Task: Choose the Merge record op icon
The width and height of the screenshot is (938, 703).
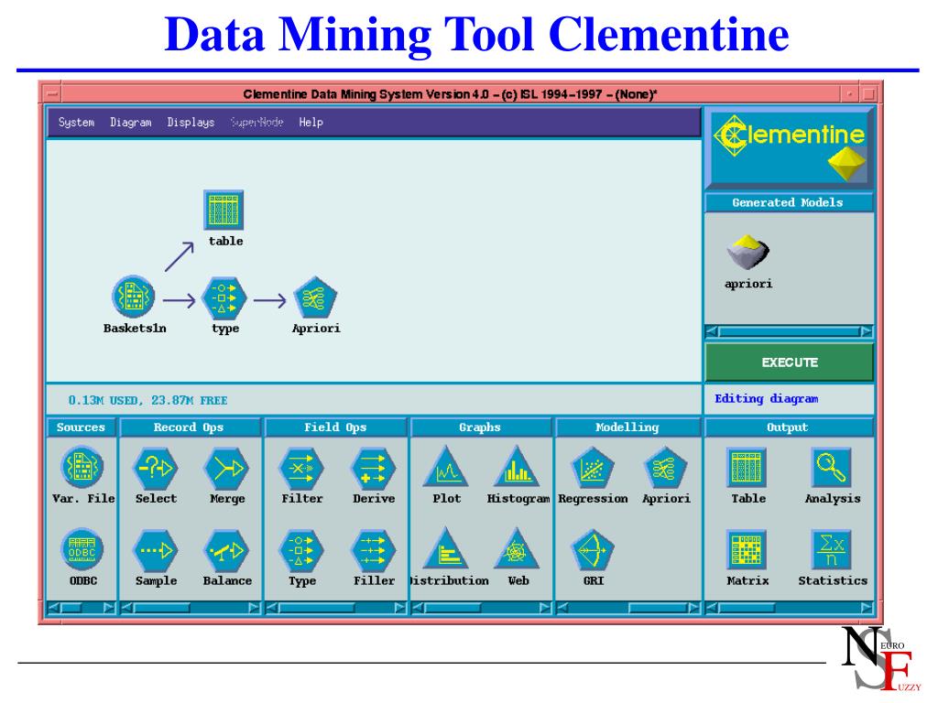Action: (x=227, y=468)
